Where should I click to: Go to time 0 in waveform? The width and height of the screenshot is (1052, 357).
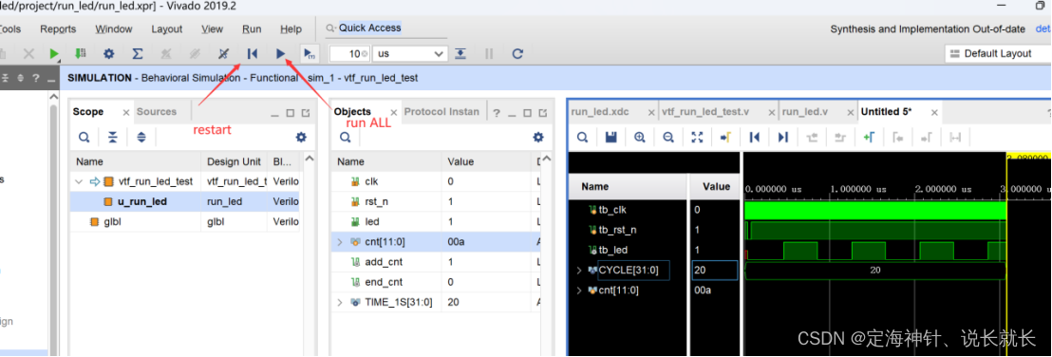pyautogui.click(x=754, y=137)
